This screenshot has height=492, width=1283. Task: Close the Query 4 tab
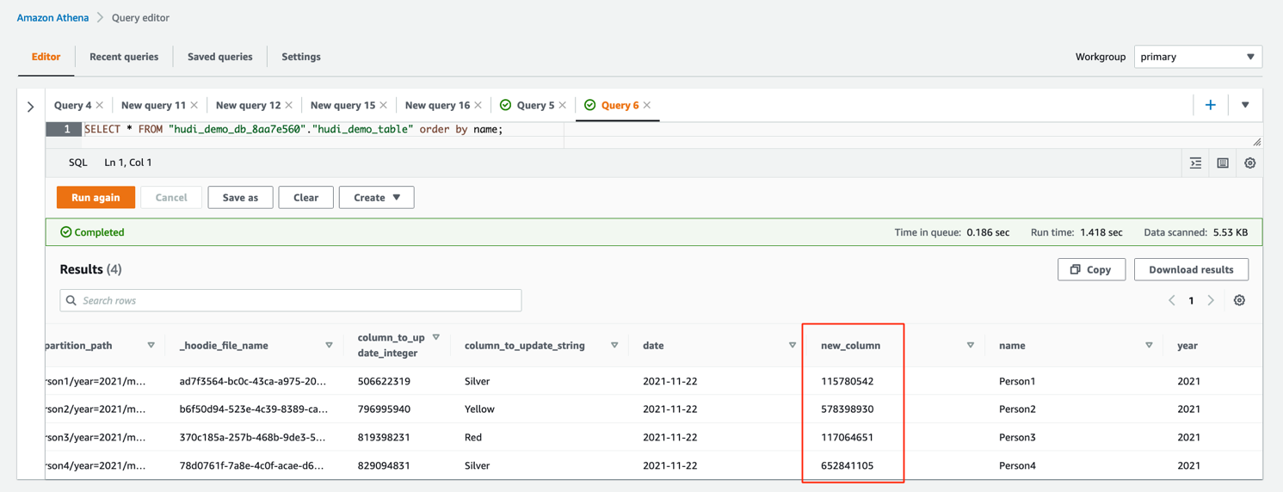[100, 105]
